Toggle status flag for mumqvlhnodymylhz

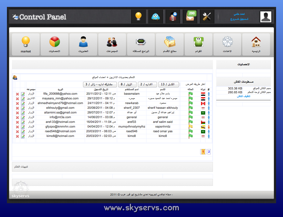pyautogui.click(x=191, y=127)
